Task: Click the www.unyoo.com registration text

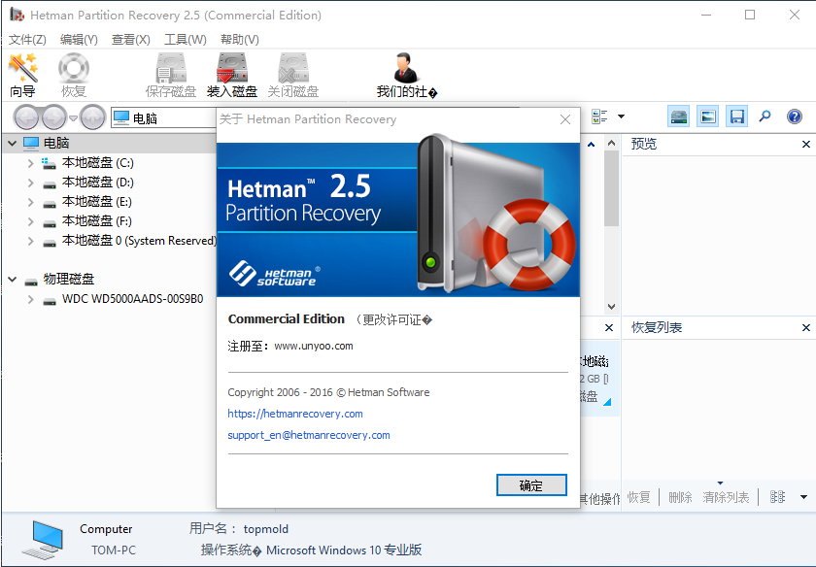Action: click(314, 346)
